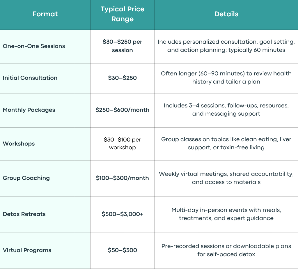Click the pre-recorded sessions details text
Screen dimensions: 298x269
(226, 250)
